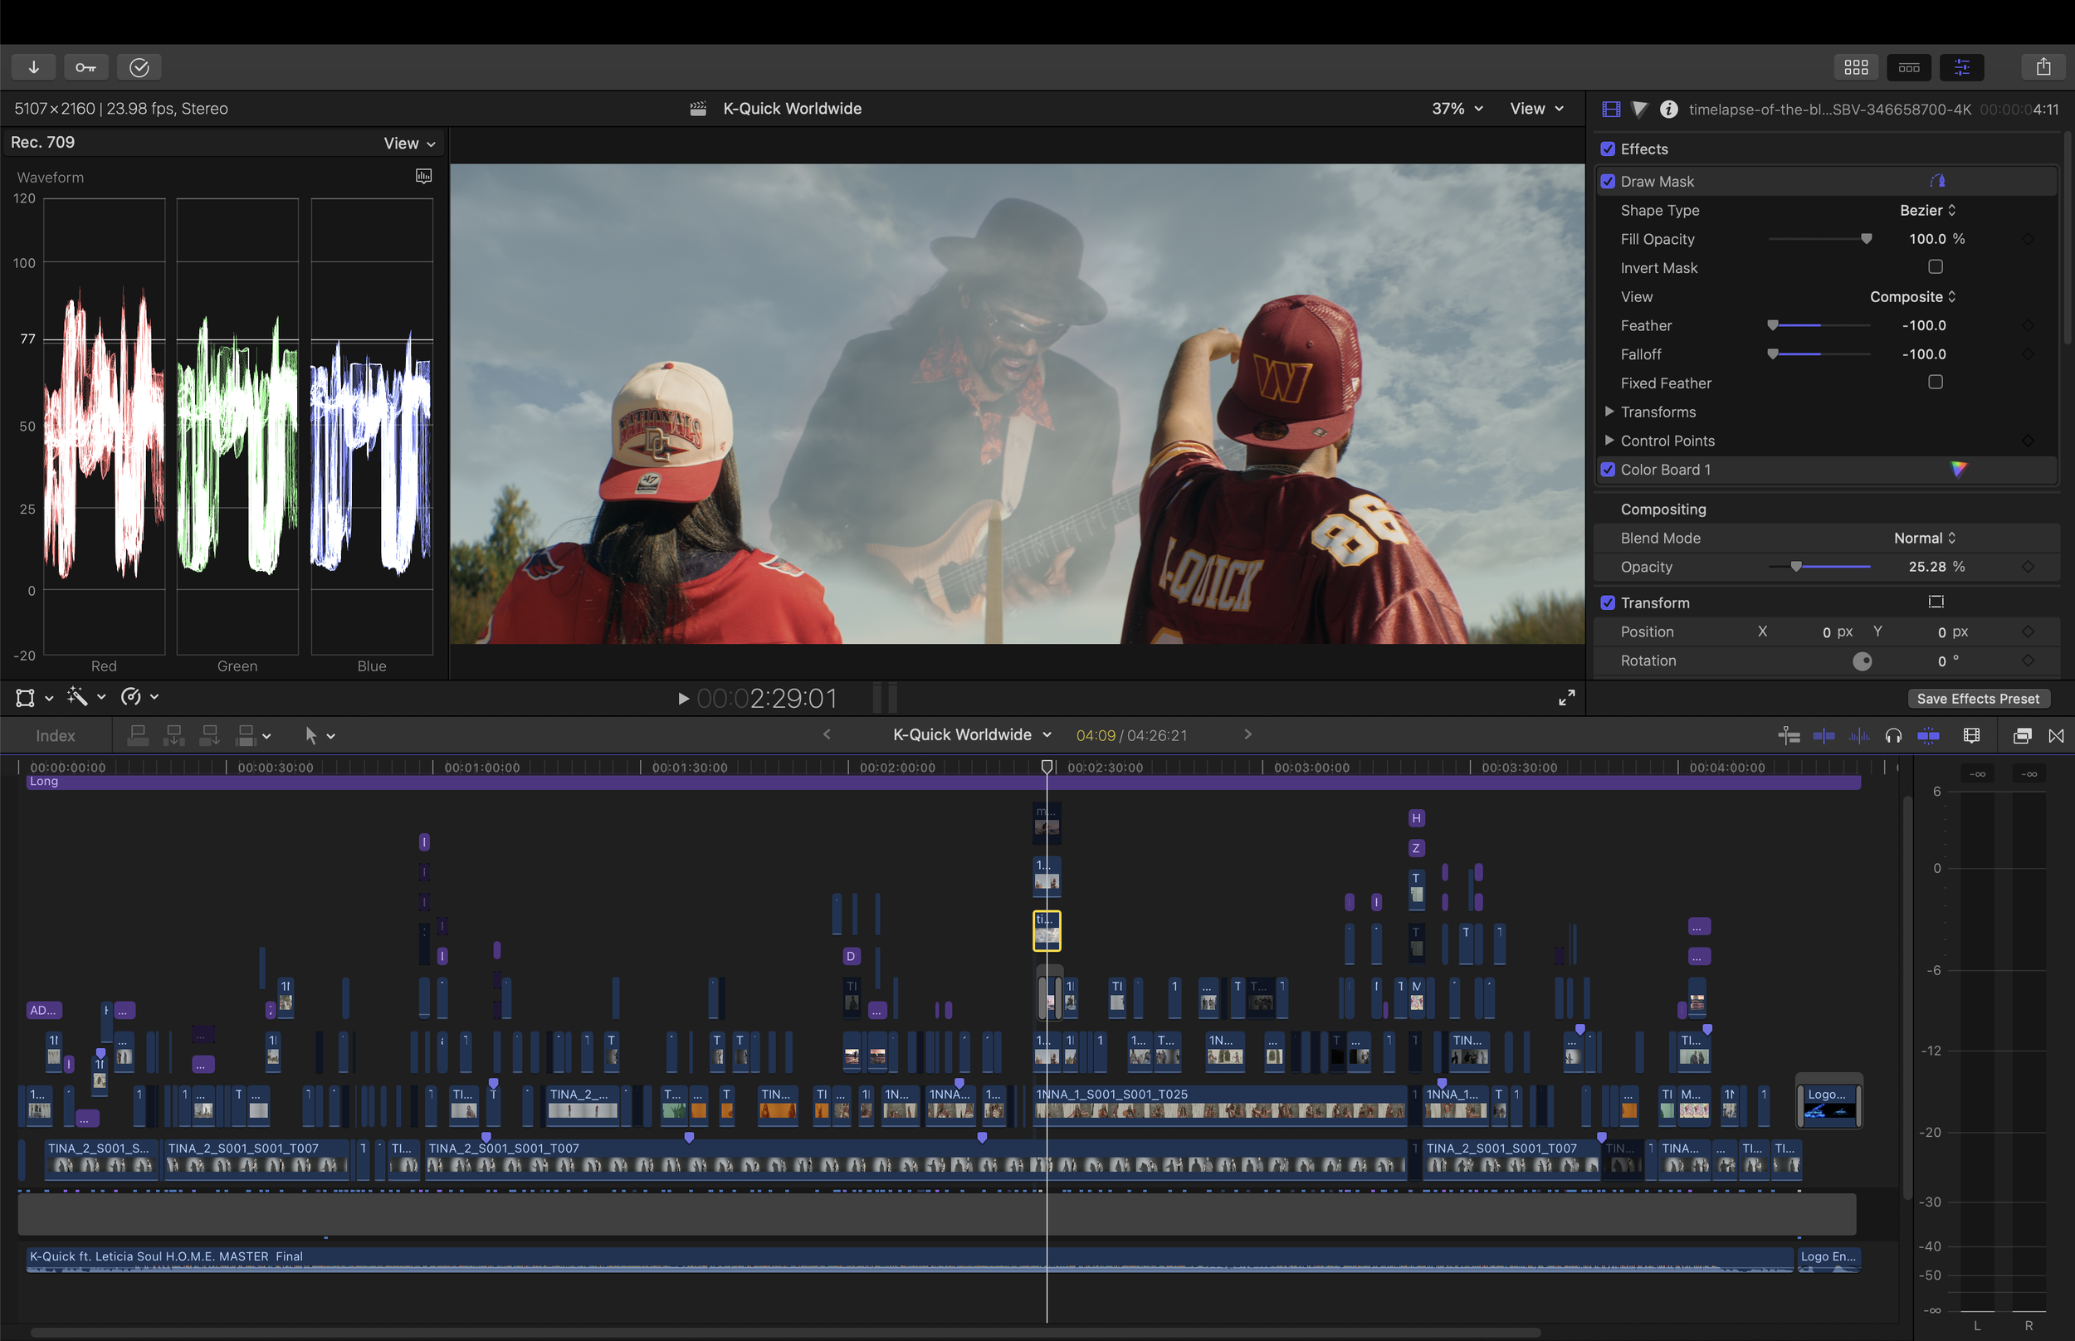Enter fullscreen viewer with arrows icon
Screen dimensions: 2075x1341
click(x=1565, y=698)
